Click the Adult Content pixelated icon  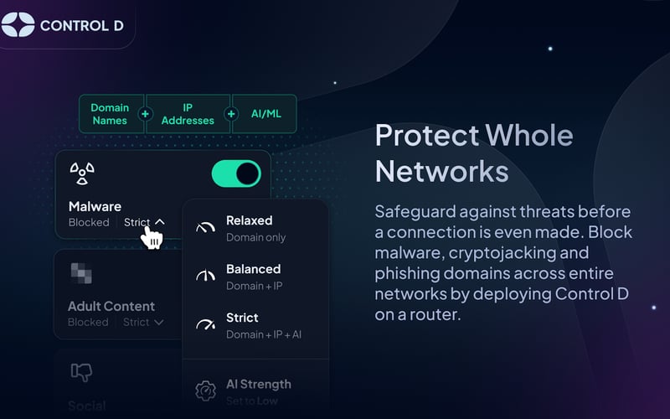point(81,272)
